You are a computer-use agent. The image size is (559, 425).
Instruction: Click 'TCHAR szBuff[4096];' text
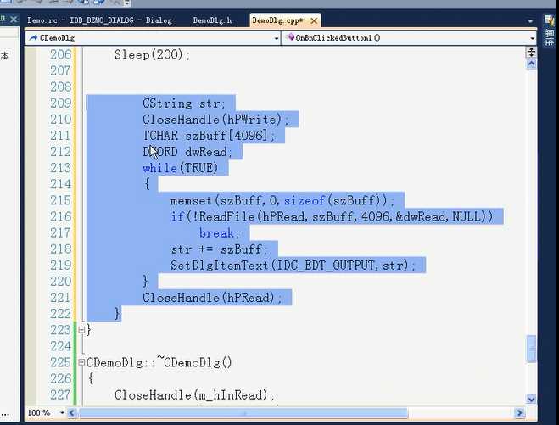209,136
